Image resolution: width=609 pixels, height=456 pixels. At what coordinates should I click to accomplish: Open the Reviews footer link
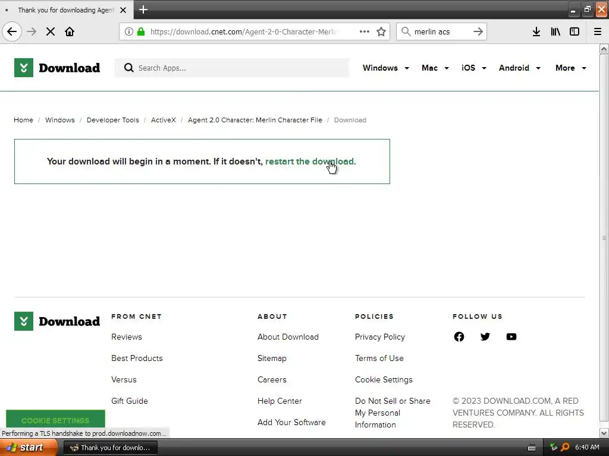click(127, 337)
